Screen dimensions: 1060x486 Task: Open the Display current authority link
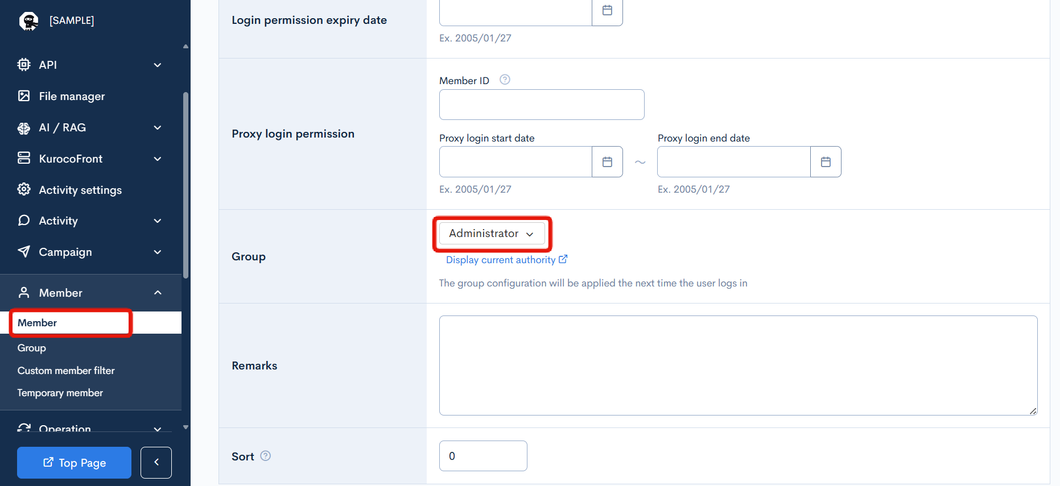click(501, 260)
